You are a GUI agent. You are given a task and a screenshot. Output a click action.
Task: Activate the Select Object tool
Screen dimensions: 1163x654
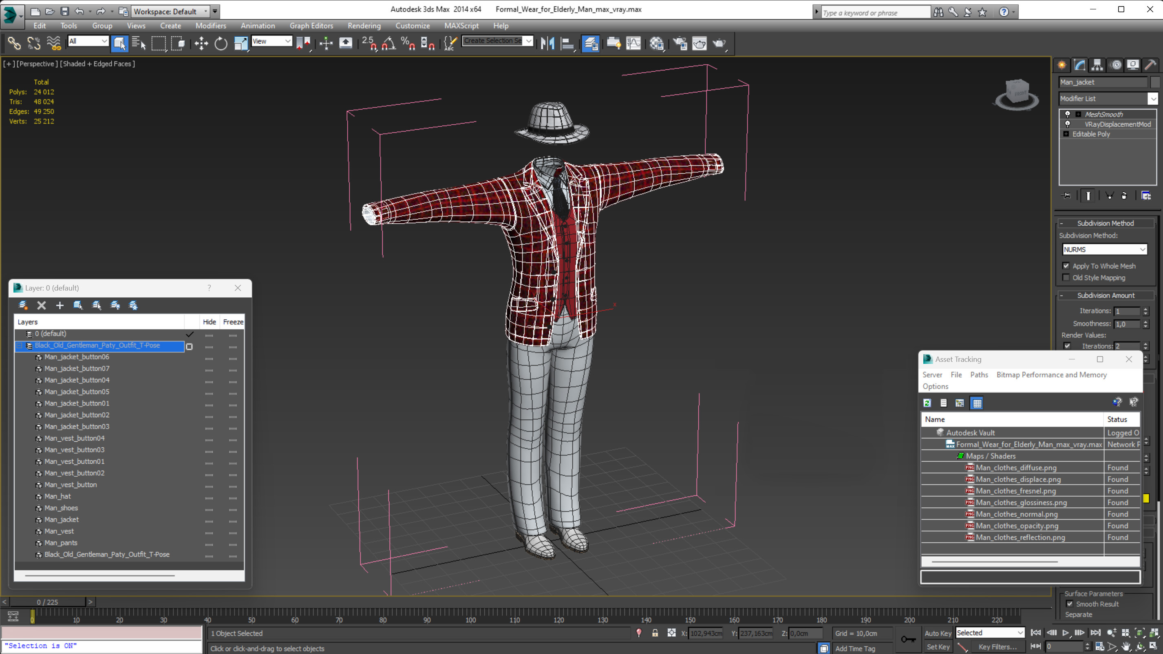coord(119,43)
